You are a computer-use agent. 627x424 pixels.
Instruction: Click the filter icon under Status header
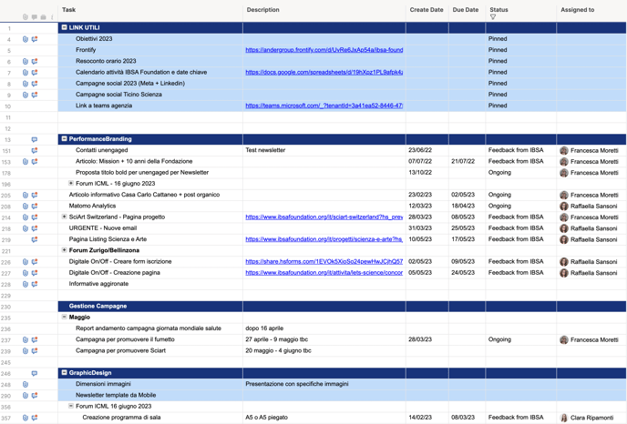click(x=493, y=17)
